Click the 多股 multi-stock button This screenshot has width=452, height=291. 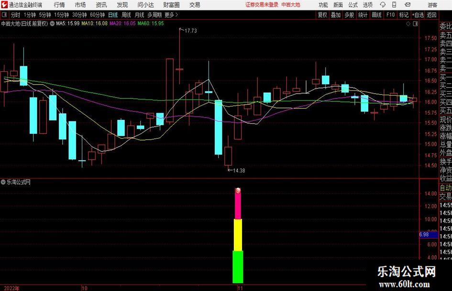tap(349, 15)
